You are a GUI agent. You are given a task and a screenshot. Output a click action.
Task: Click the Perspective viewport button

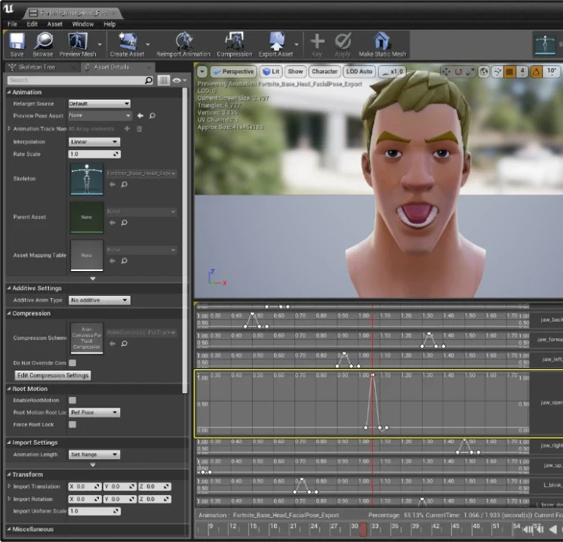(234, 72)
